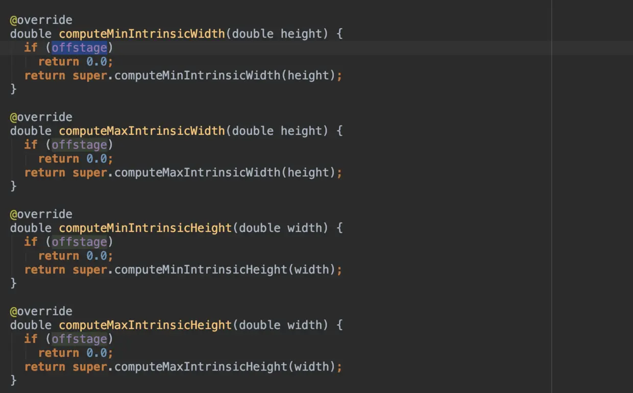Click the if keyword in computeMinIntrinsicWidth
Screen dimensions: 633x393
click(x=31, y=48)
